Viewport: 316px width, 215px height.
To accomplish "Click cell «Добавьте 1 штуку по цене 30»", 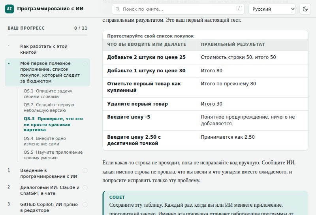I will [150, 71].
